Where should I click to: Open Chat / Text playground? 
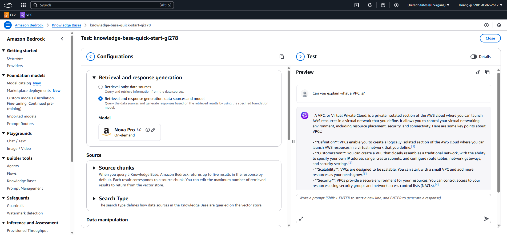[x=16, y=141]
